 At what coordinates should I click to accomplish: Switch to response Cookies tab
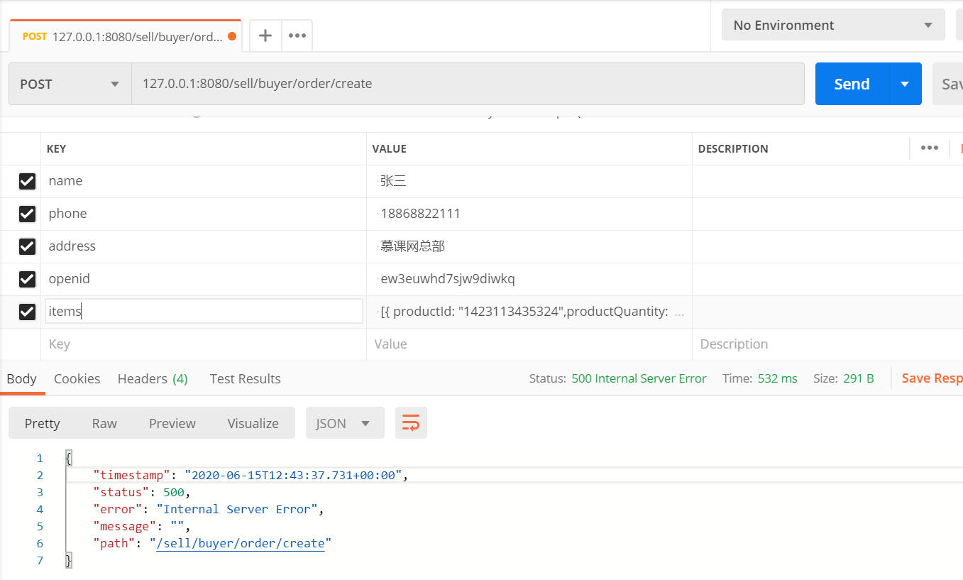point(77,378)
